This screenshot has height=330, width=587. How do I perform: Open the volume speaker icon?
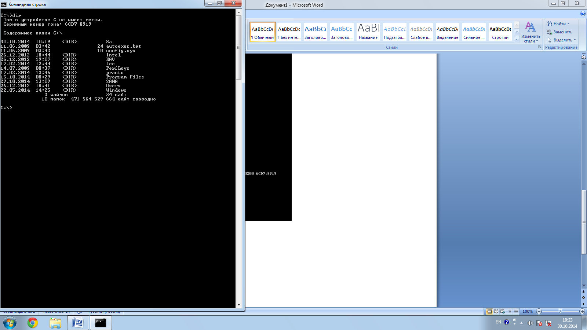[x=530, y=323]
